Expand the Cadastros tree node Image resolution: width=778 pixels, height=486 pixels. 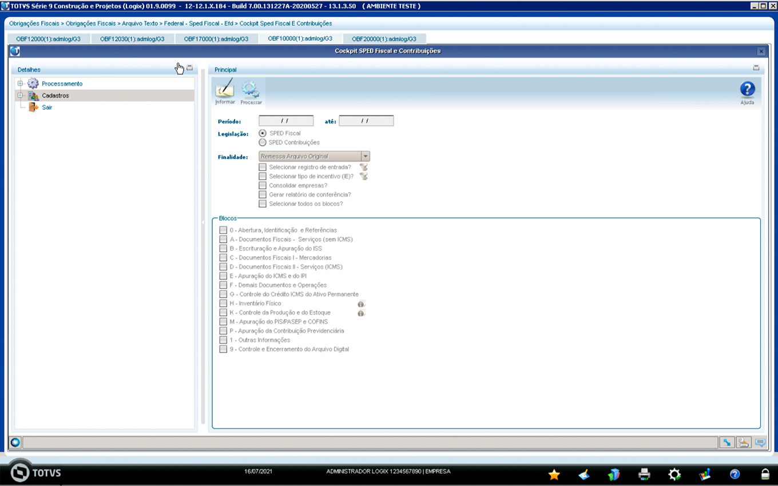(20, 95)
